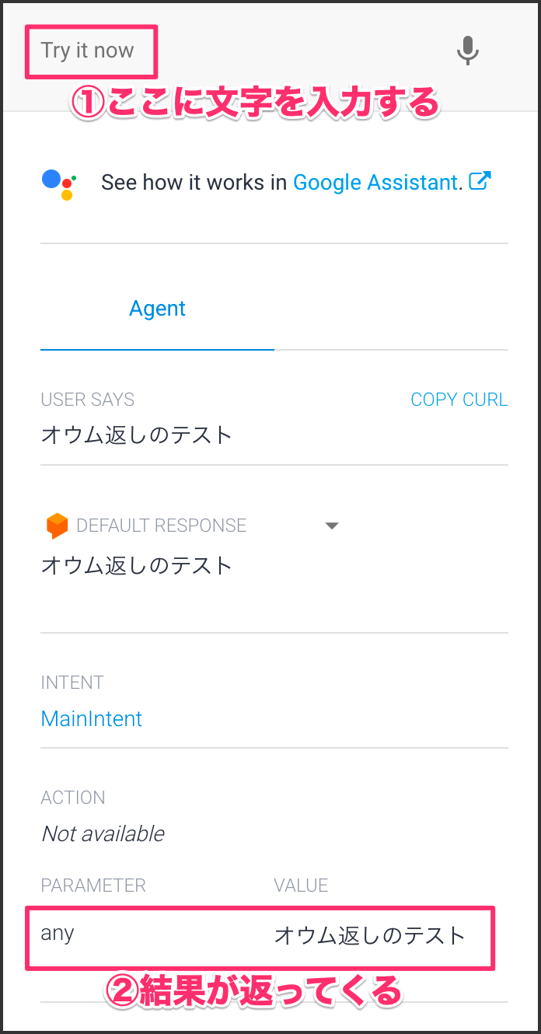The image size is (541, 1034).
Task: Open the MainIntent intent link
Action: (92, 718)
